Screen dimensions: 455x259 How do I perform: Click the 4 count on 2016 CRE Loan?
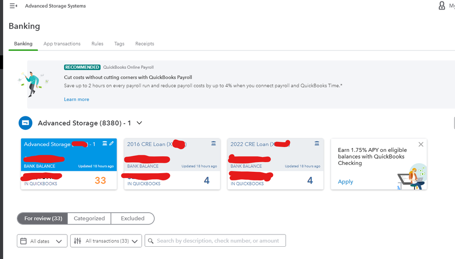click(x=207, y=180)
